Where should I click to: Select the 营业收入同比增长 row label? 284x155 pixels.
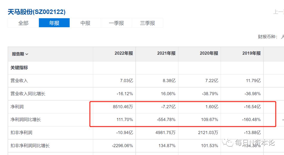[x=28, y=93]
